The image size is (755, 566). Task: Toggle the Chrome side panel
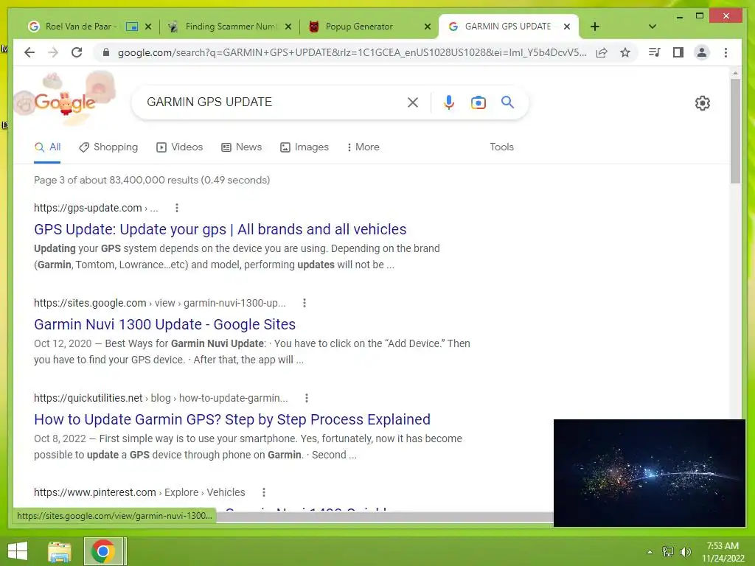coord(678,52)
